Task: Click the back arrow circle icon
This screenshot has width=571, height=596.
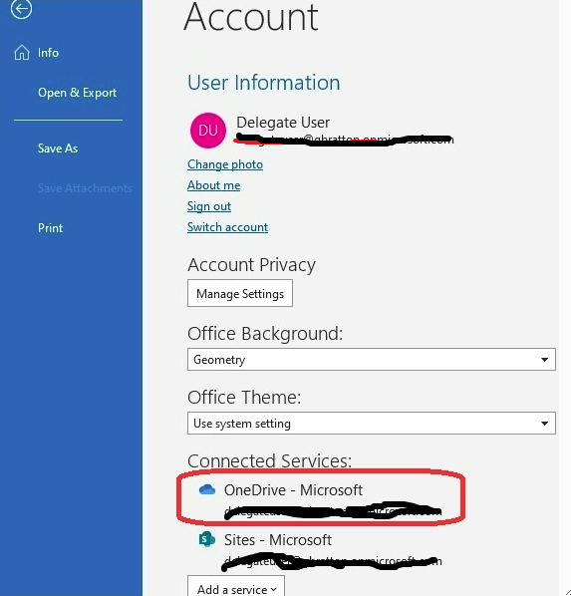Action: [x=21, y=8]
